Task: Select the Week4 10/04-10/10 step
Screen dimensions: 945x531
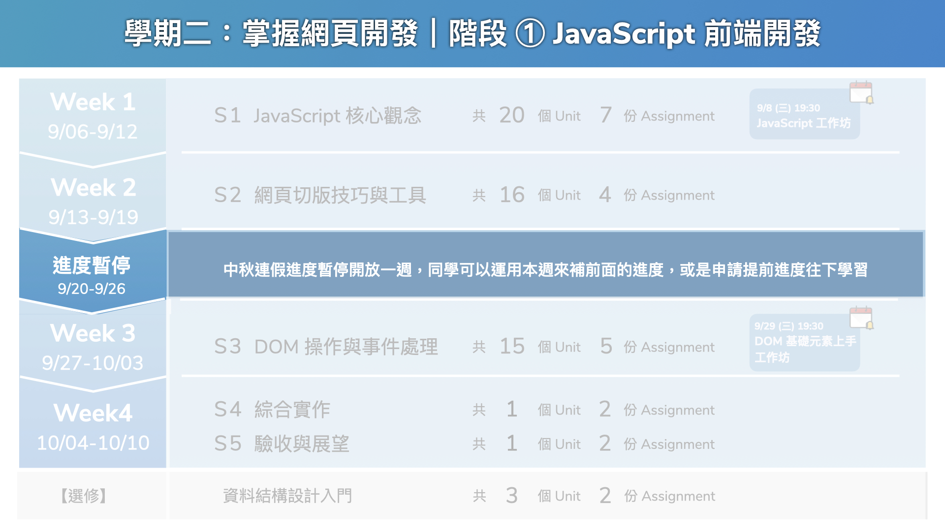Action: pos(93,427)
